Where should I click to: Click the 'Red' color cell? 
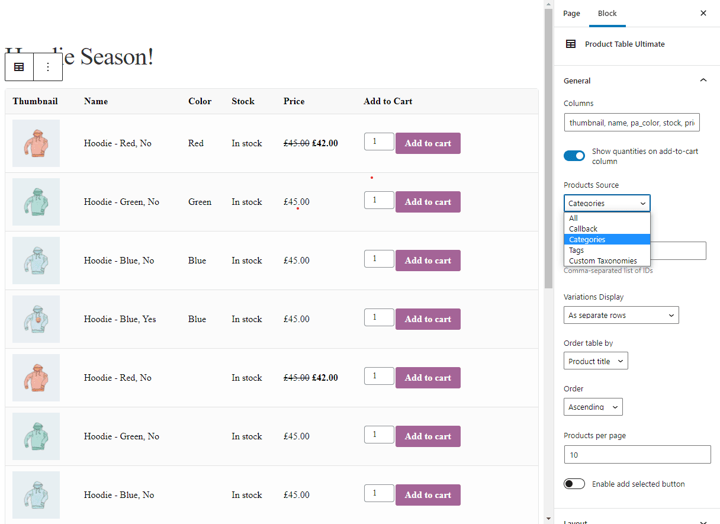pos(196,143)
